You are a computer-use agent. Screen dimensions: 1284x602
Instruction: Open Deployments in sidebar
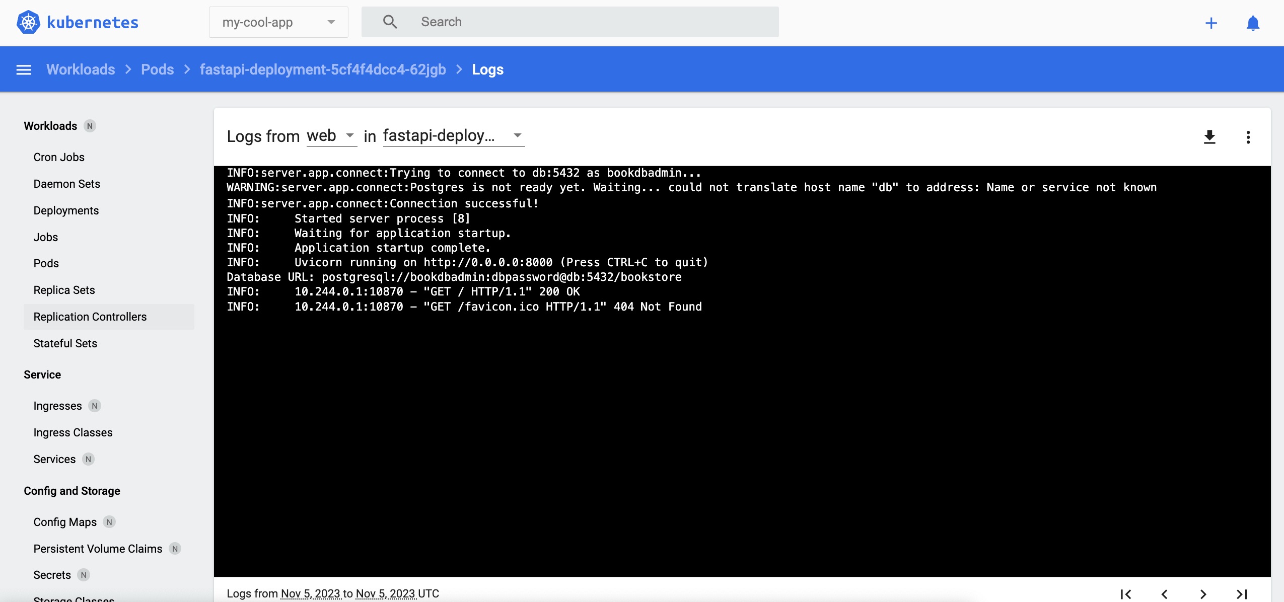pyautogui.click(x=66, y=210)
